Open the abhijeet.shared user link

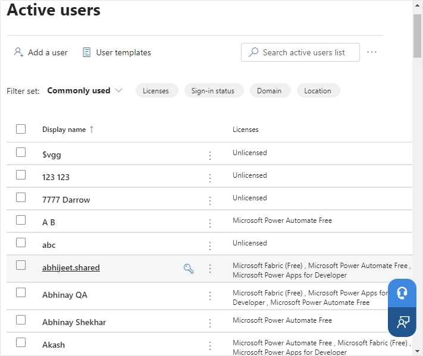71,267
